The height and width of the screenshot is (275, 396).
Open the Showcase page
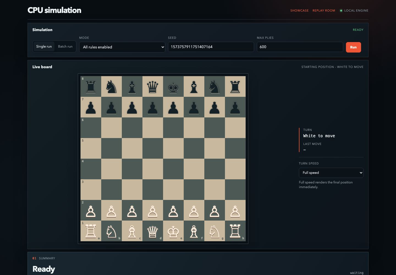[x=299, y=10]
